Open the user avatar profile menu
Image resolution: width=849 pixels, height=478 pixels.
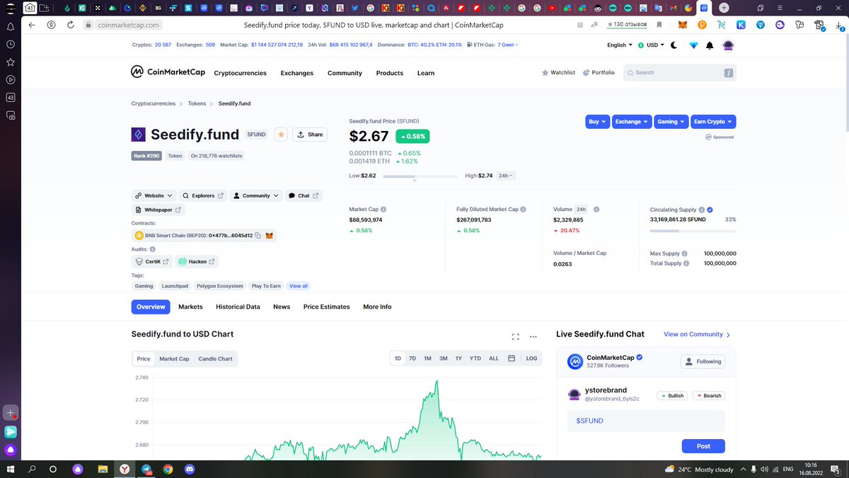(729, 45)
